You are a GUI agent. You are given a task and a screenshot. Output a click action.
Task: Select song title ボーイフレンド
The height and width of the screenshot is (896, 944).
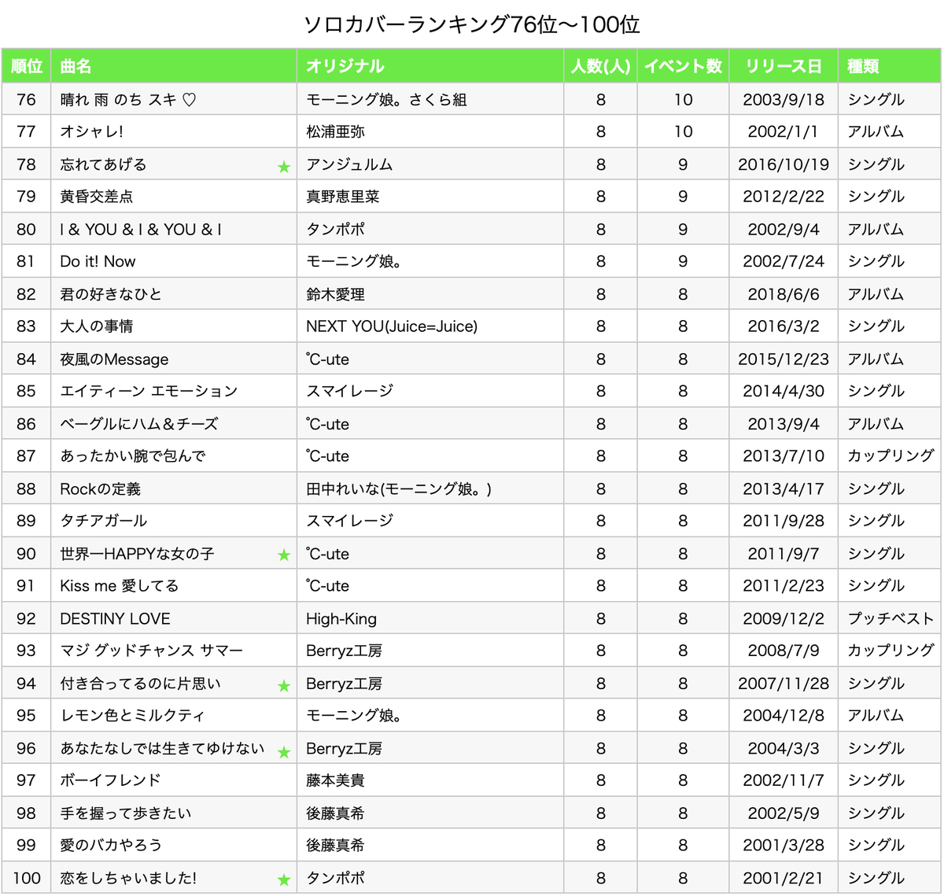pos(110,780)
